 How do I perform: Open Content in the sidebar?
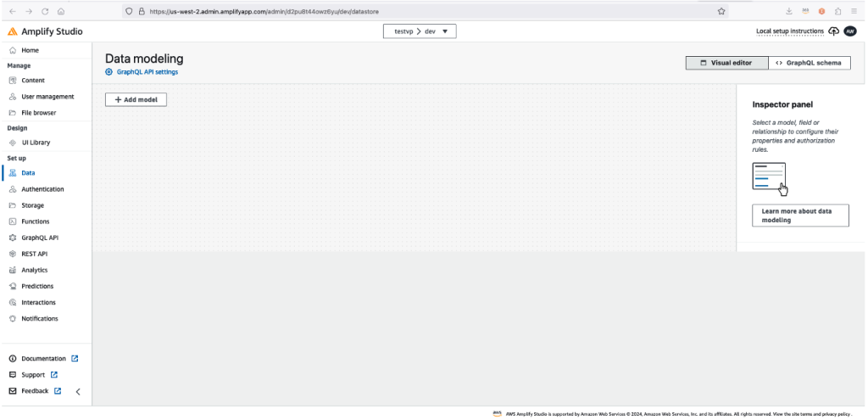coord(33,81)
